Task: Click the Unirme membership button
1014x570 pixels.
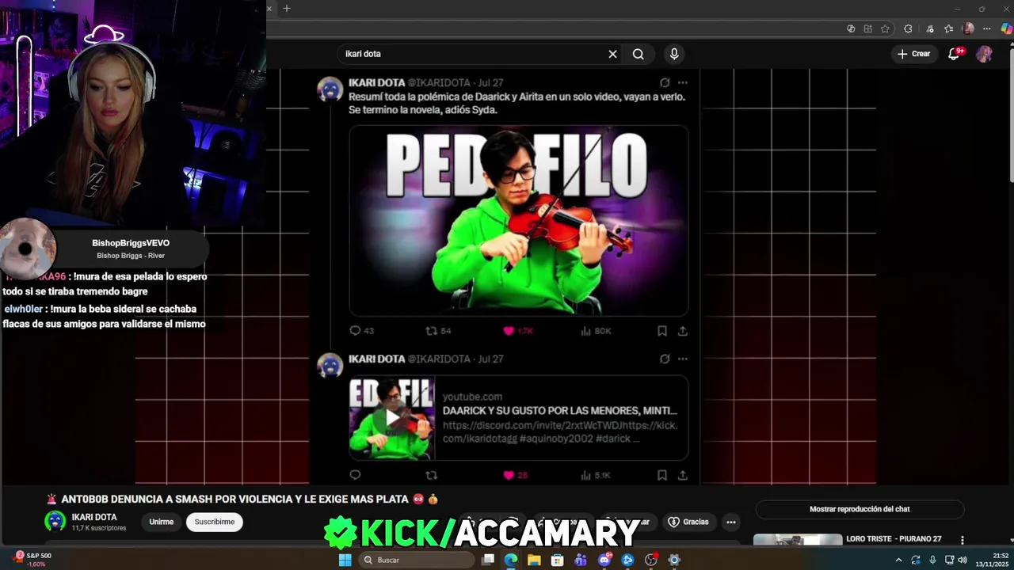Action: [x=162, y=522]
